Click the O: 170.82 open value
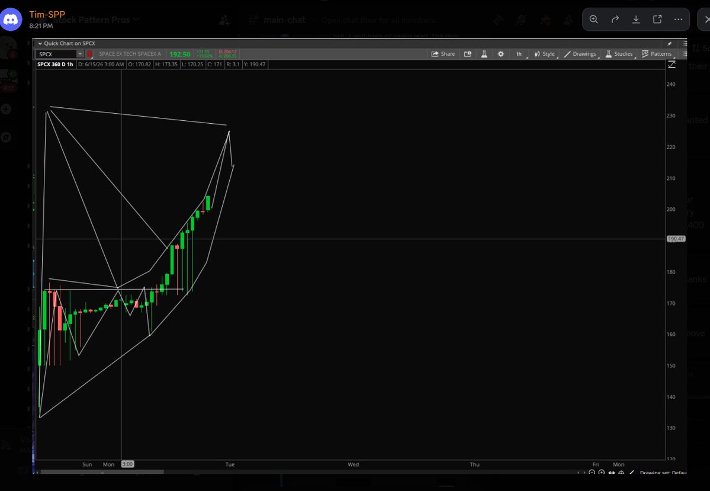The height and width of the screenshot is (491, 710). pyautogui.click(x=140, y=65)
